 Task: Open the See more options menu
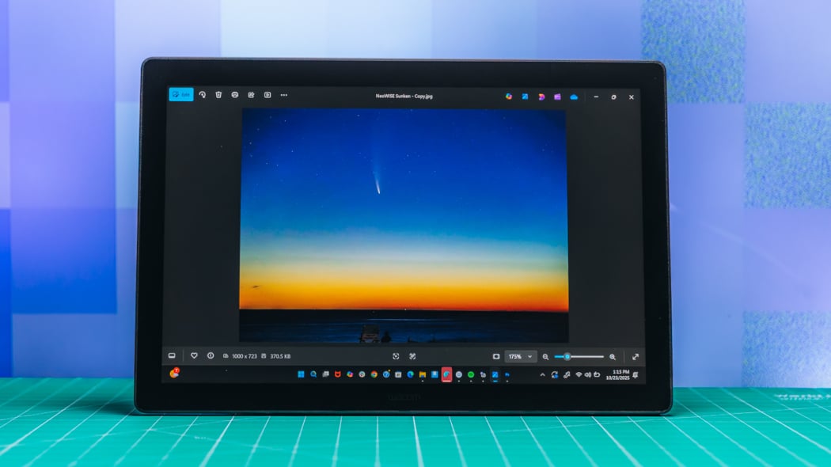coord(284,97)
